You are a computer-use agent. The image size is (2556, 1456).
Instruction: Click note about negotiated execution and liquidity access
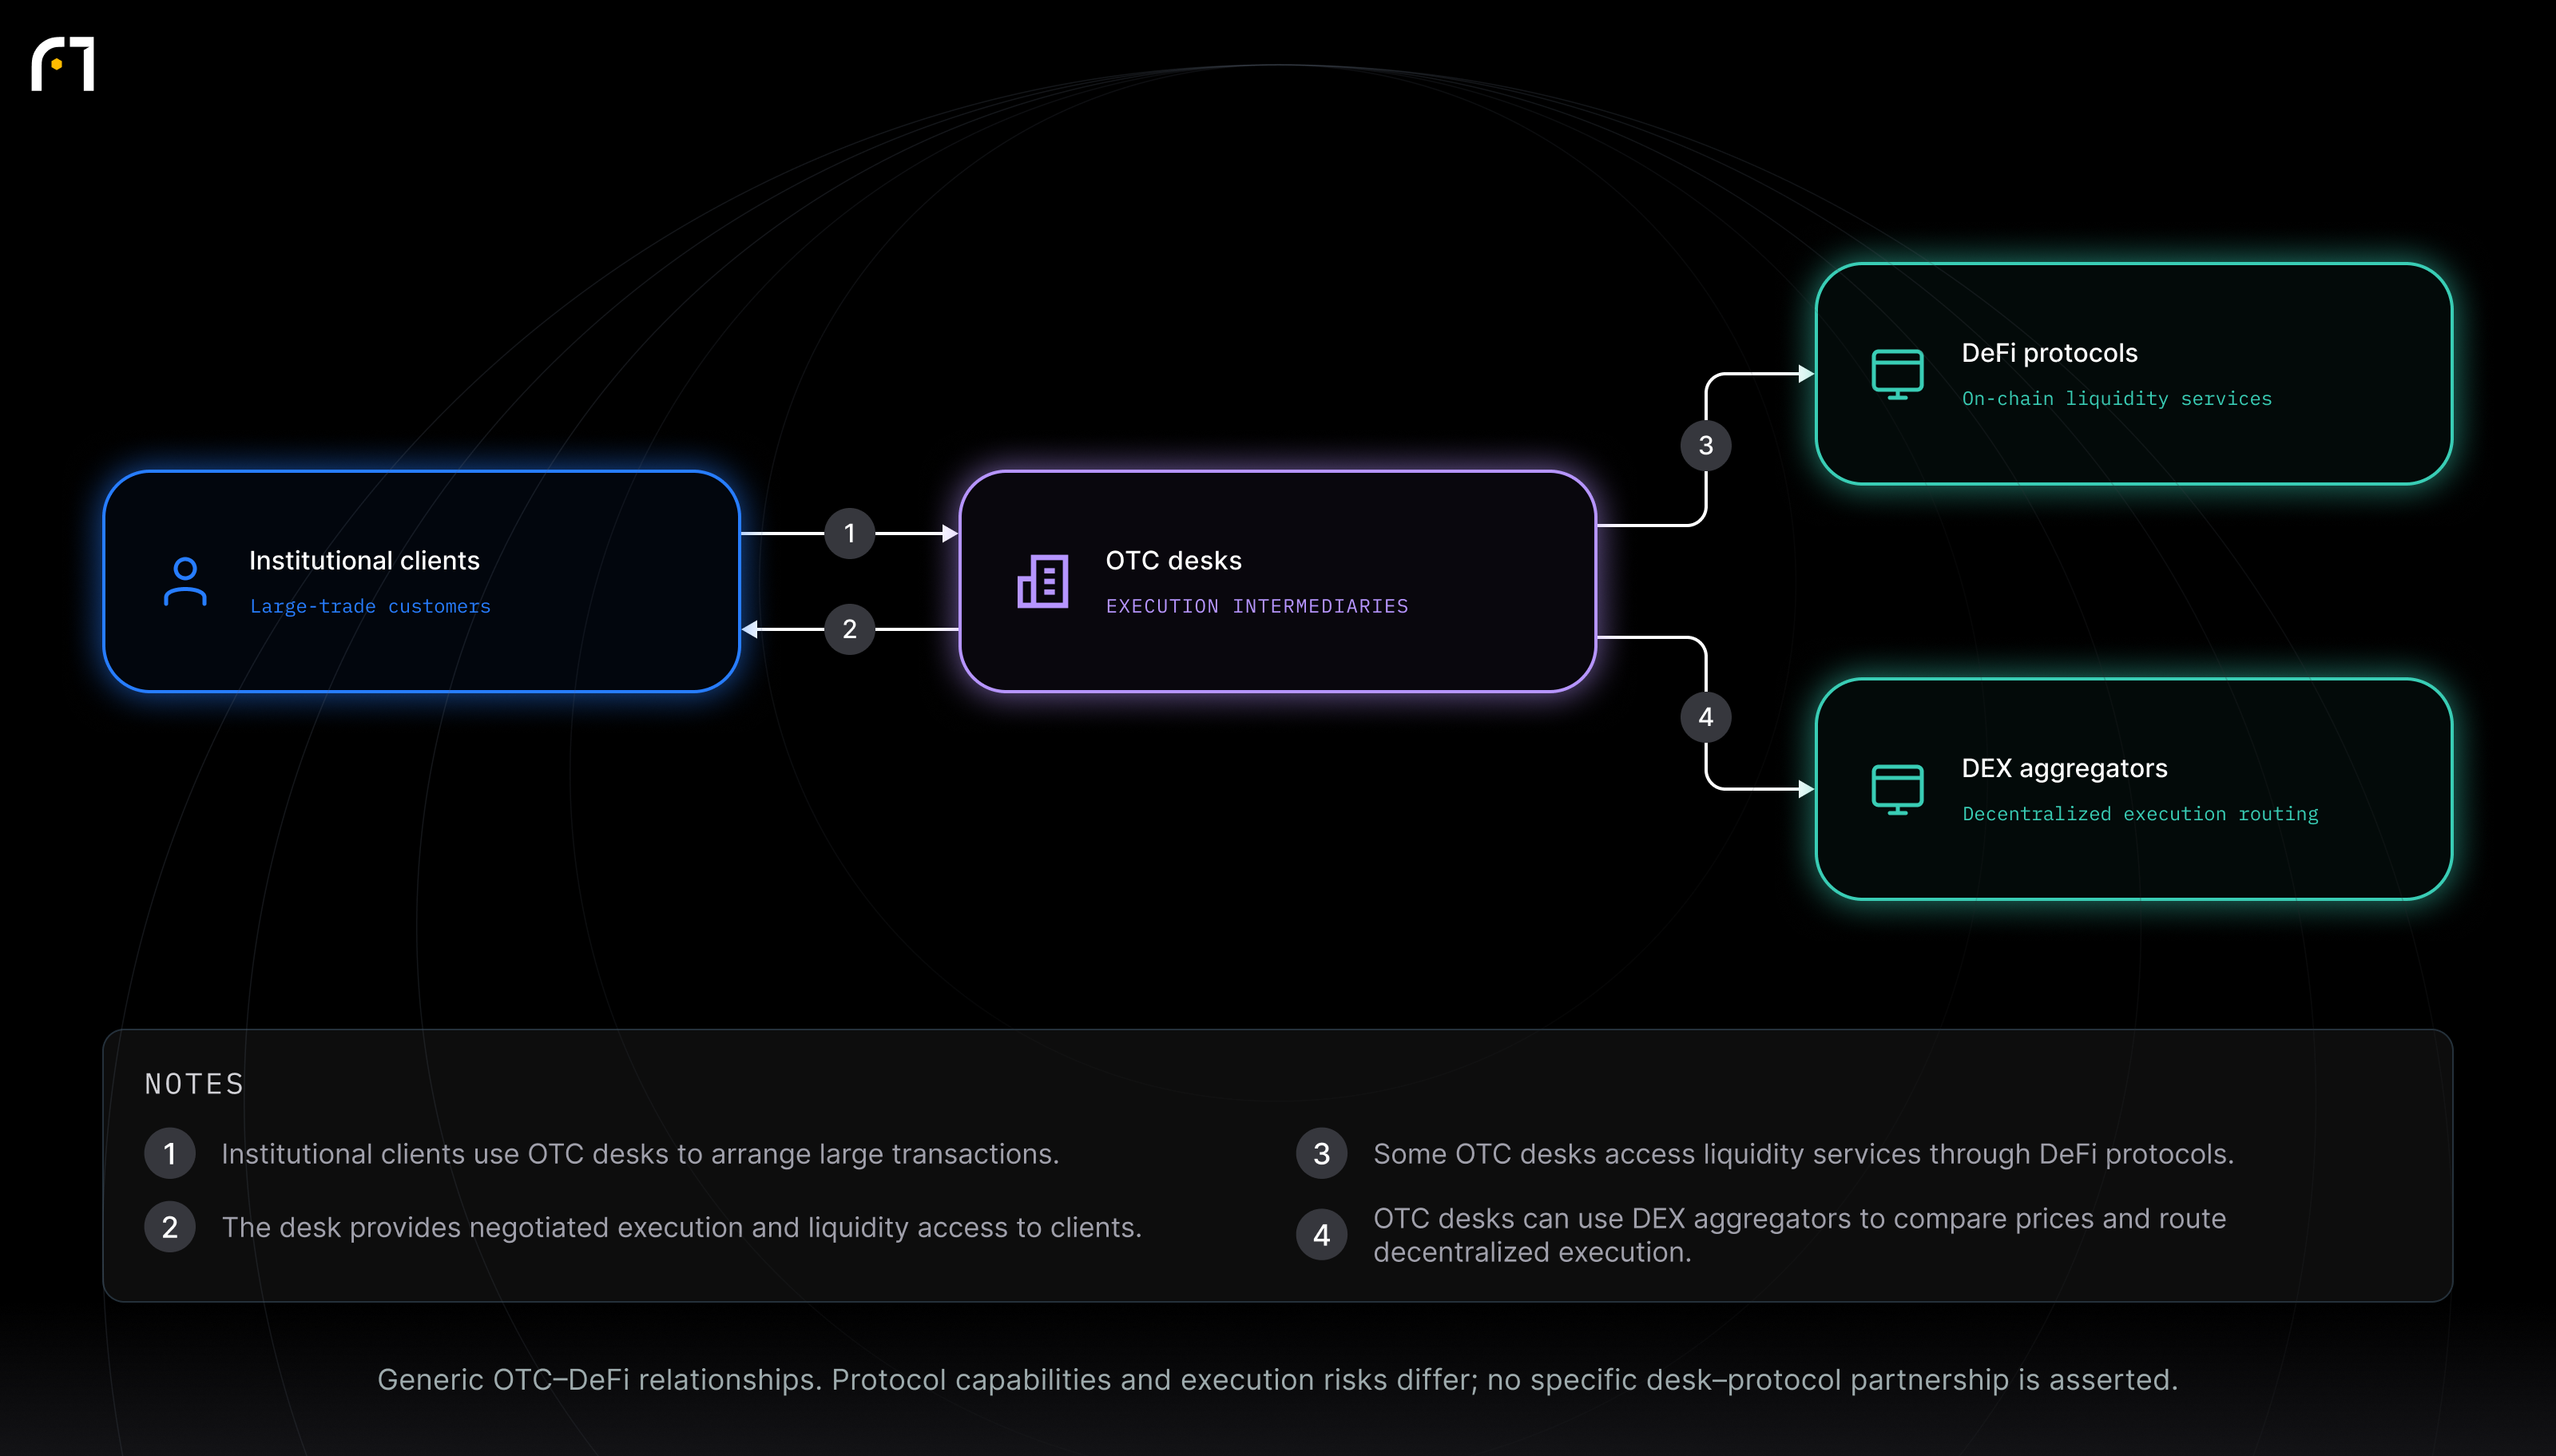(681, 1227)
